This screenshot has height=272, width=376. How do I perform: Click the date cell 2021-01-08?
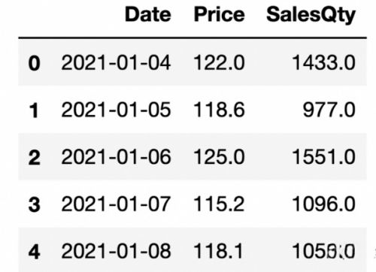coord(116,251)
